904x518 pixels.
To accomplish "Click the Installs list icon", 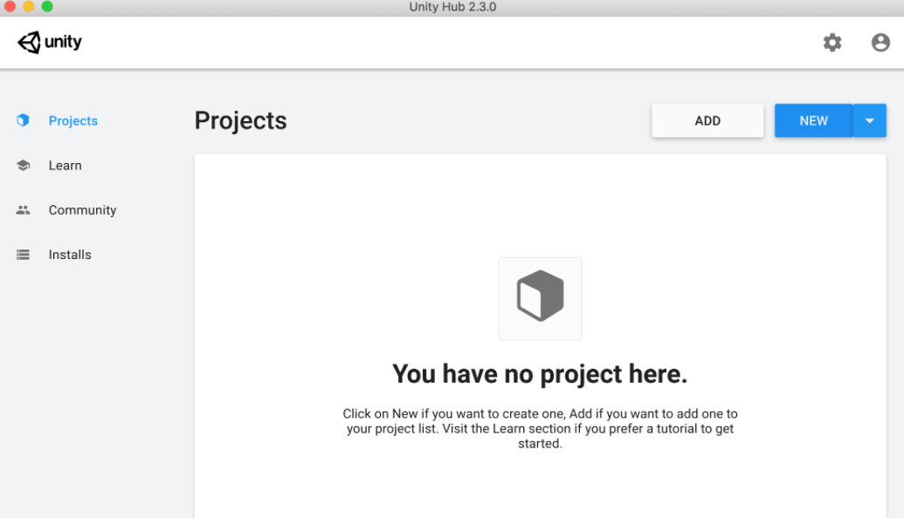I will (x=23, y=255).
